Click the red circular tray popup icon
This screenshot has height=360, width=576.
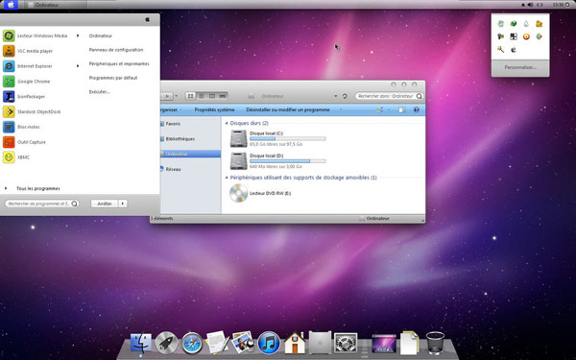point(526,36)
